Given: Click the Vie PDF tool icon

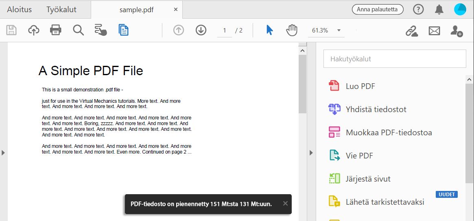Looking at the screenshot, I should 334,155.
